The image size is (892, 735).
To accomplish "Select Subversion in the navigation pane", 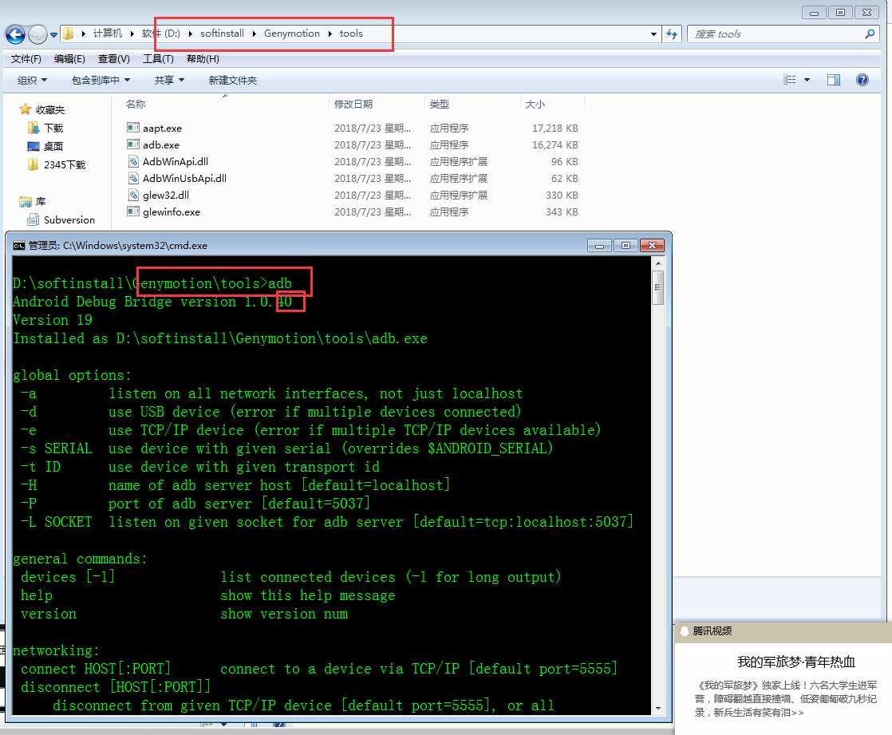I will coord(69,219).
